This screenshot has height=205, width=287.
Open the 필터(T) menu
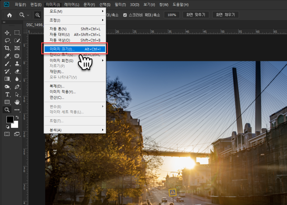(120, 5)
